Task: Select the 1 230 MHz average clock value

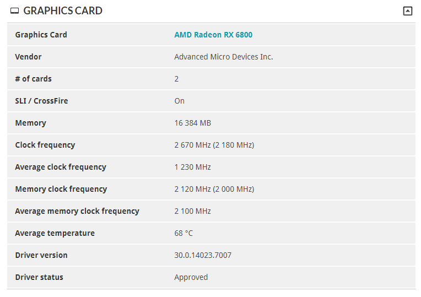Action: 192,167
